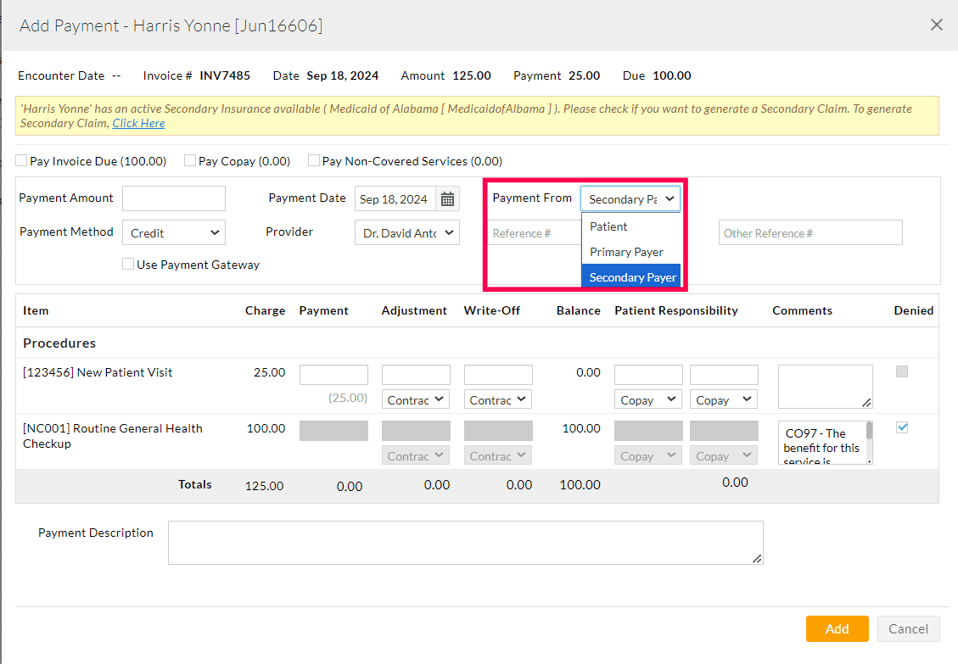Choose Primary Payer option
The height and width of the screenshot is (664, 958).
[626, 252]
